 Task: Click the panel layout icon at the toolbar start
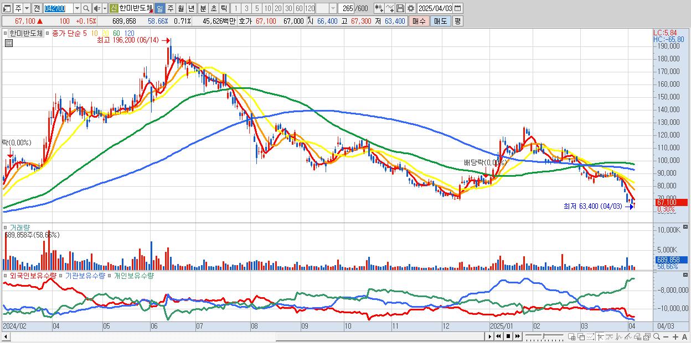[x=7, y=8]
